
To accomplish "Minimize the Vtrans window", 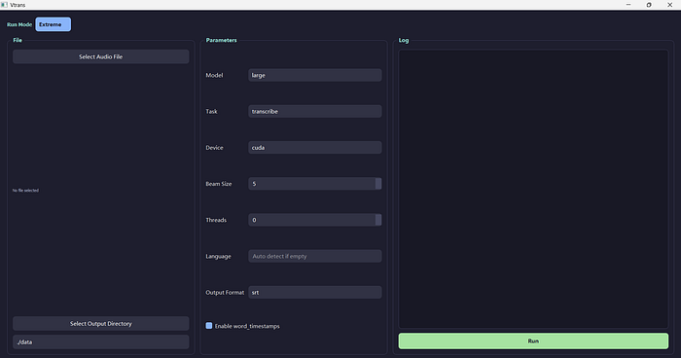I will pos(628,5).
